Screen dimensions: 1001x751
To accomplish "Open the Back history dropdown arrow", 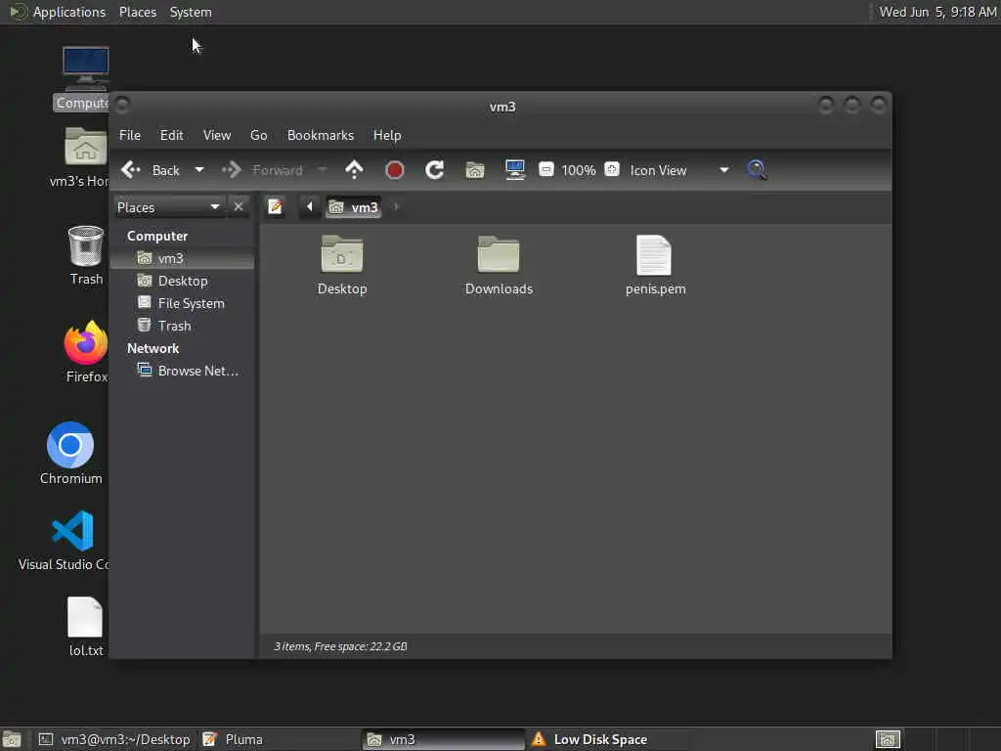I will click(199, 170).
